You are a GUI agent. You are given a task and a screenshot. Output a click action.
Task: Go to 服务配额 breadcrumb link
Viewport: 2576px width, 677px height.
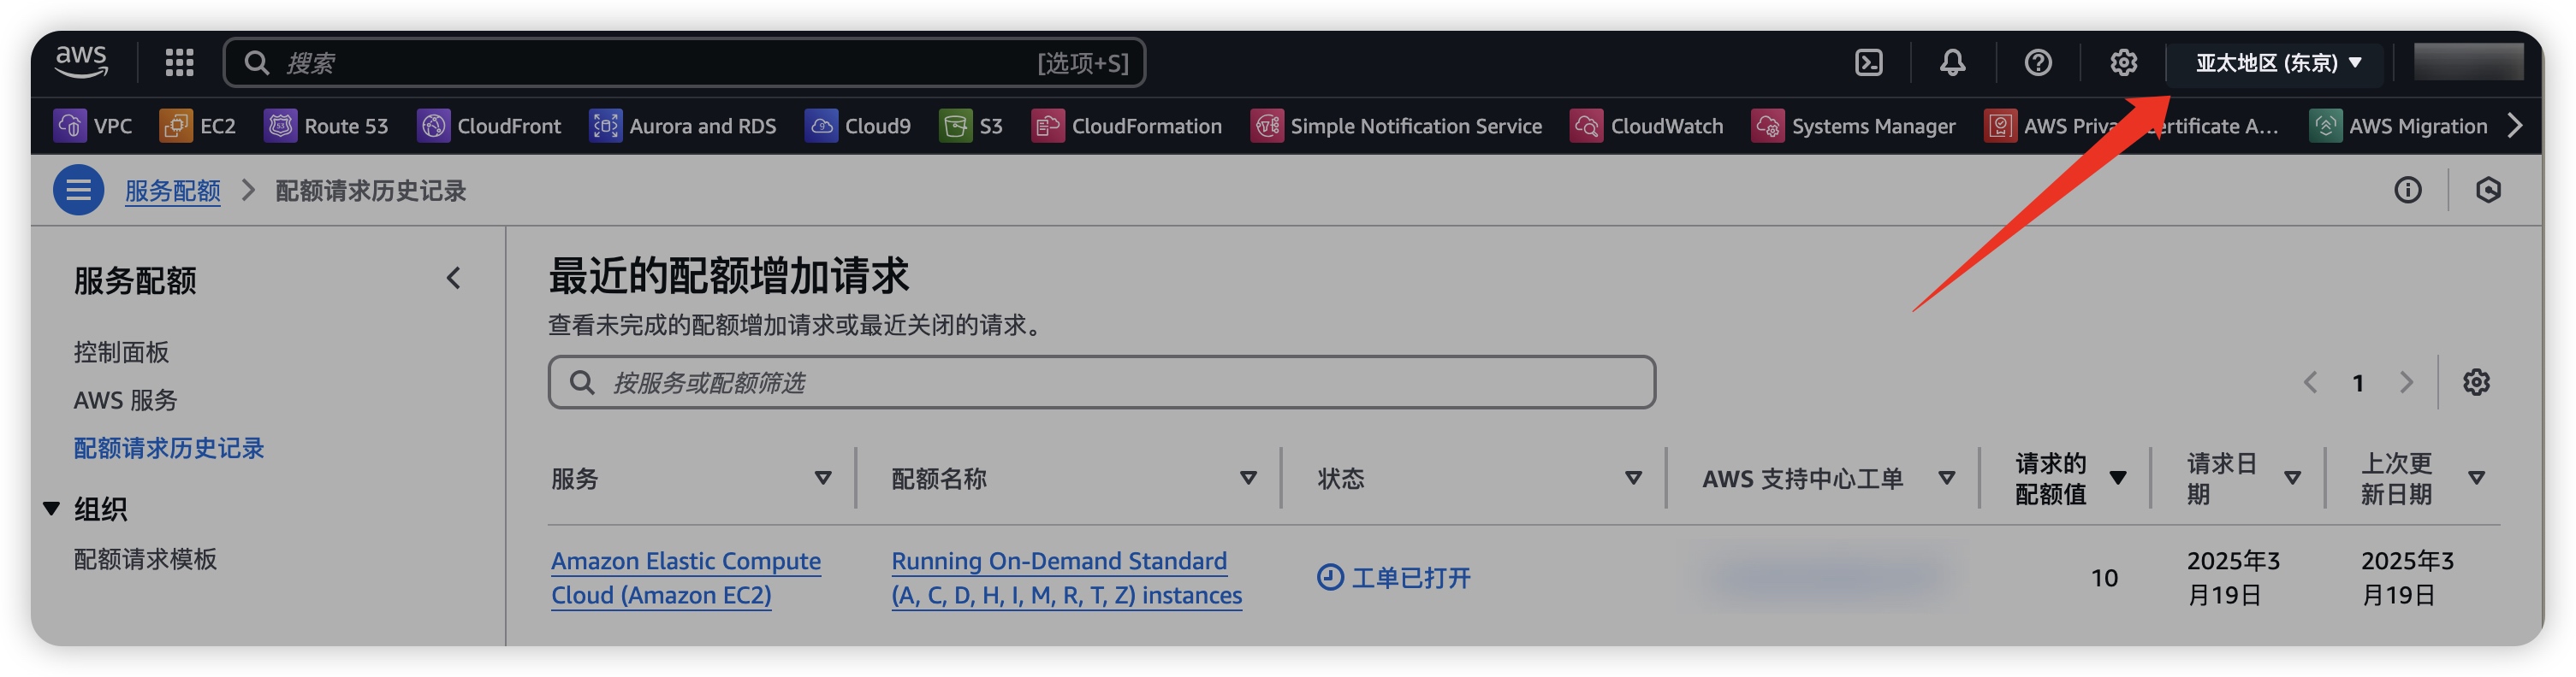tap(172, 191)
